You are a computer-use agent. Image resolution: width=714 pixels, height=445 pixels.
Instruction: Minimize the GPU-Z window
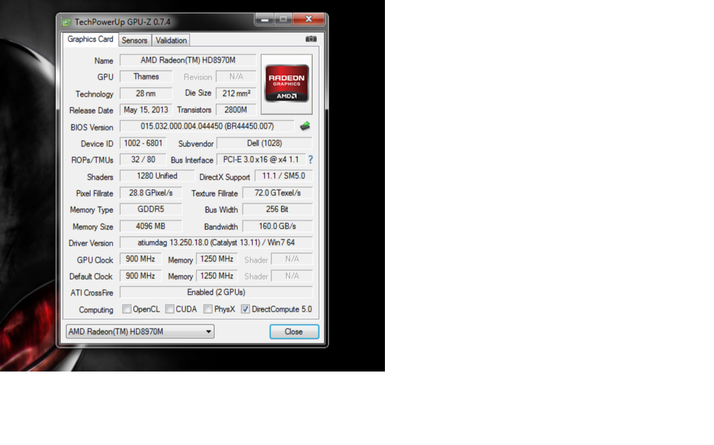tap(265, 19)
